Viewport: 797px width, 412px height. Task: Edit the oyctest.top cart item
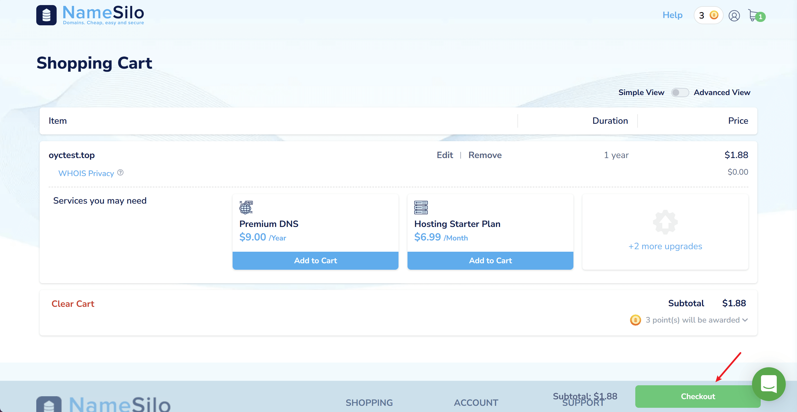445,155
